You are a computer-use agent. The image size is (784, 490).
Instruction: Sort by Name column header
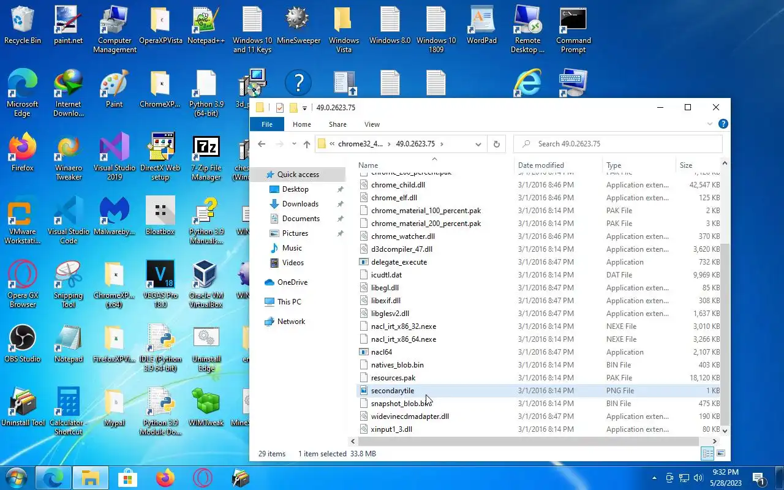click(435, 165)
